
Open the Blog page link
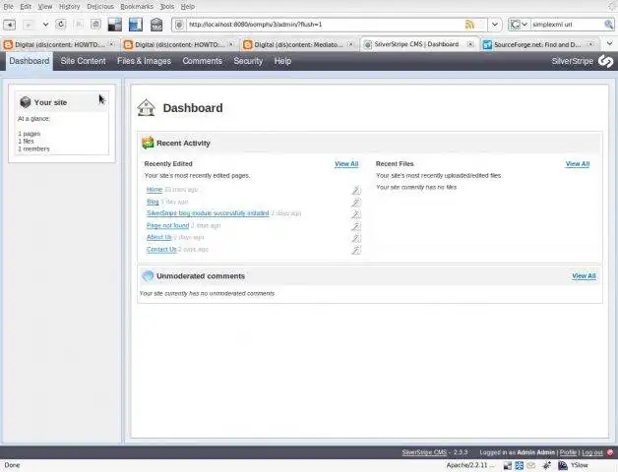click(153, 202)
